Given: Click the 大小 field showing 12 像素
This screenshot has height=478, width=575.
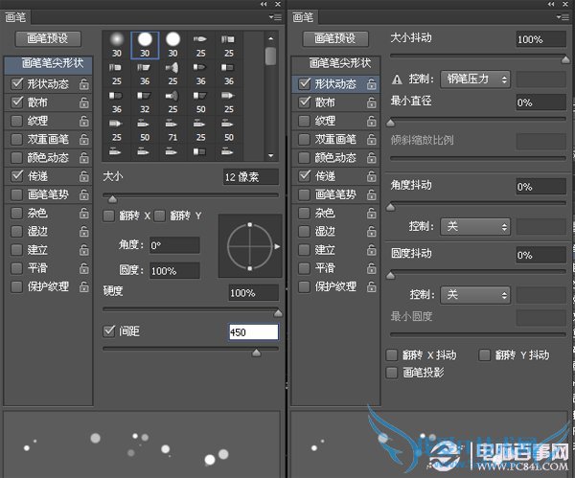Looking at the screenshot, I should pos(251,177).
